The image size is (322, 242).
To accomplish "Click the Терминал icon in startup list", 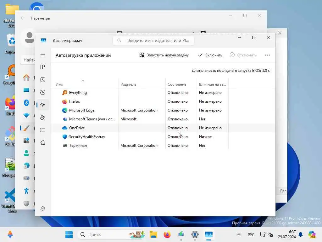I will pos(65,146).
